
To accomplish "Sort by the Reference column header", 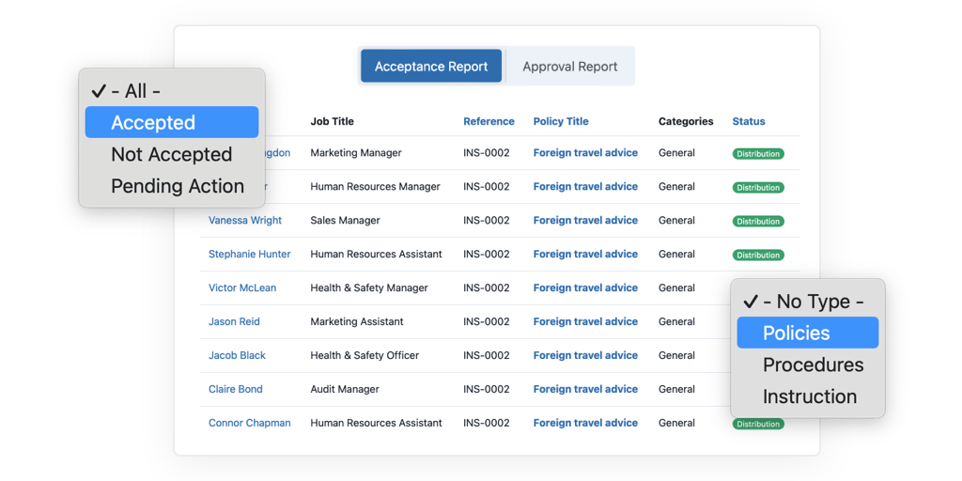I will point(489,121).
